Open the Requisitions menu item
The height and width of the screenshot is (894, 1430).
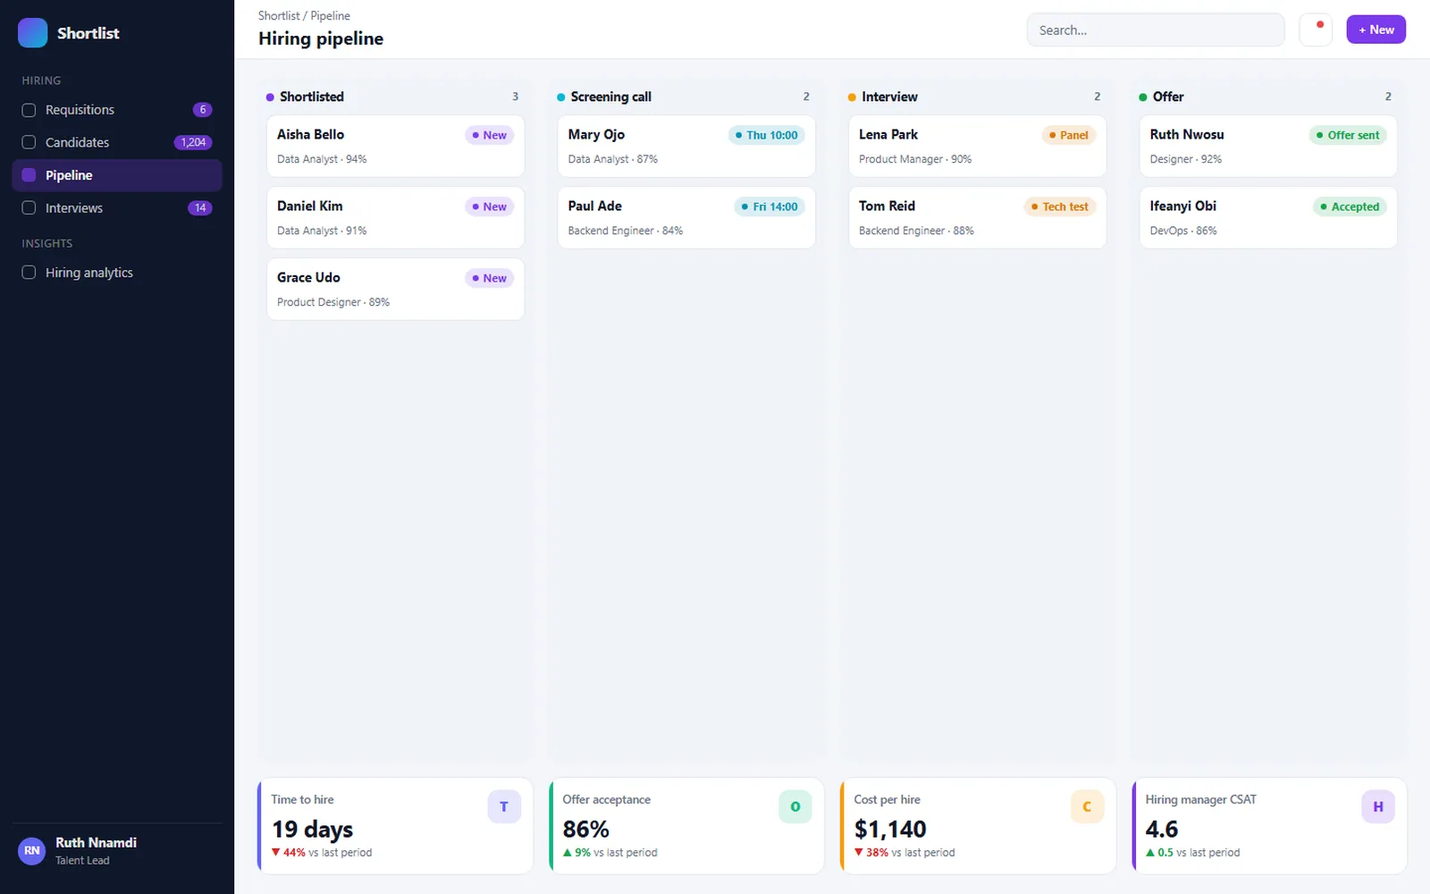coord(117,110)
